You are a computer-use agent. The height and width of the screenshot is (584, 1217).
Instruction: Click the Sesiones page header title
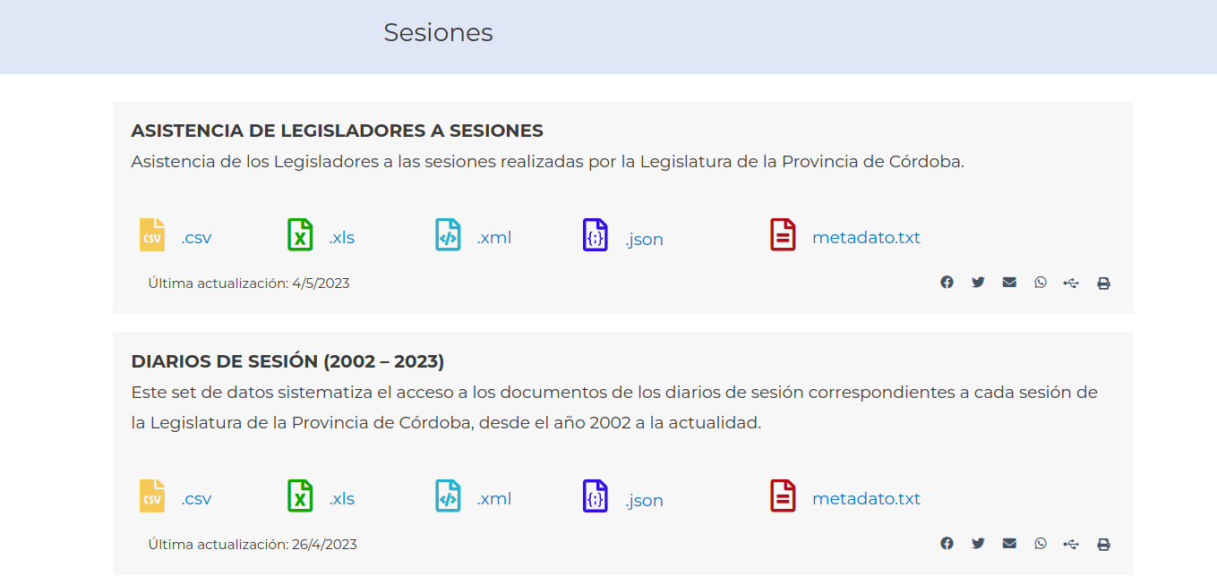click(x=438, y=32)
